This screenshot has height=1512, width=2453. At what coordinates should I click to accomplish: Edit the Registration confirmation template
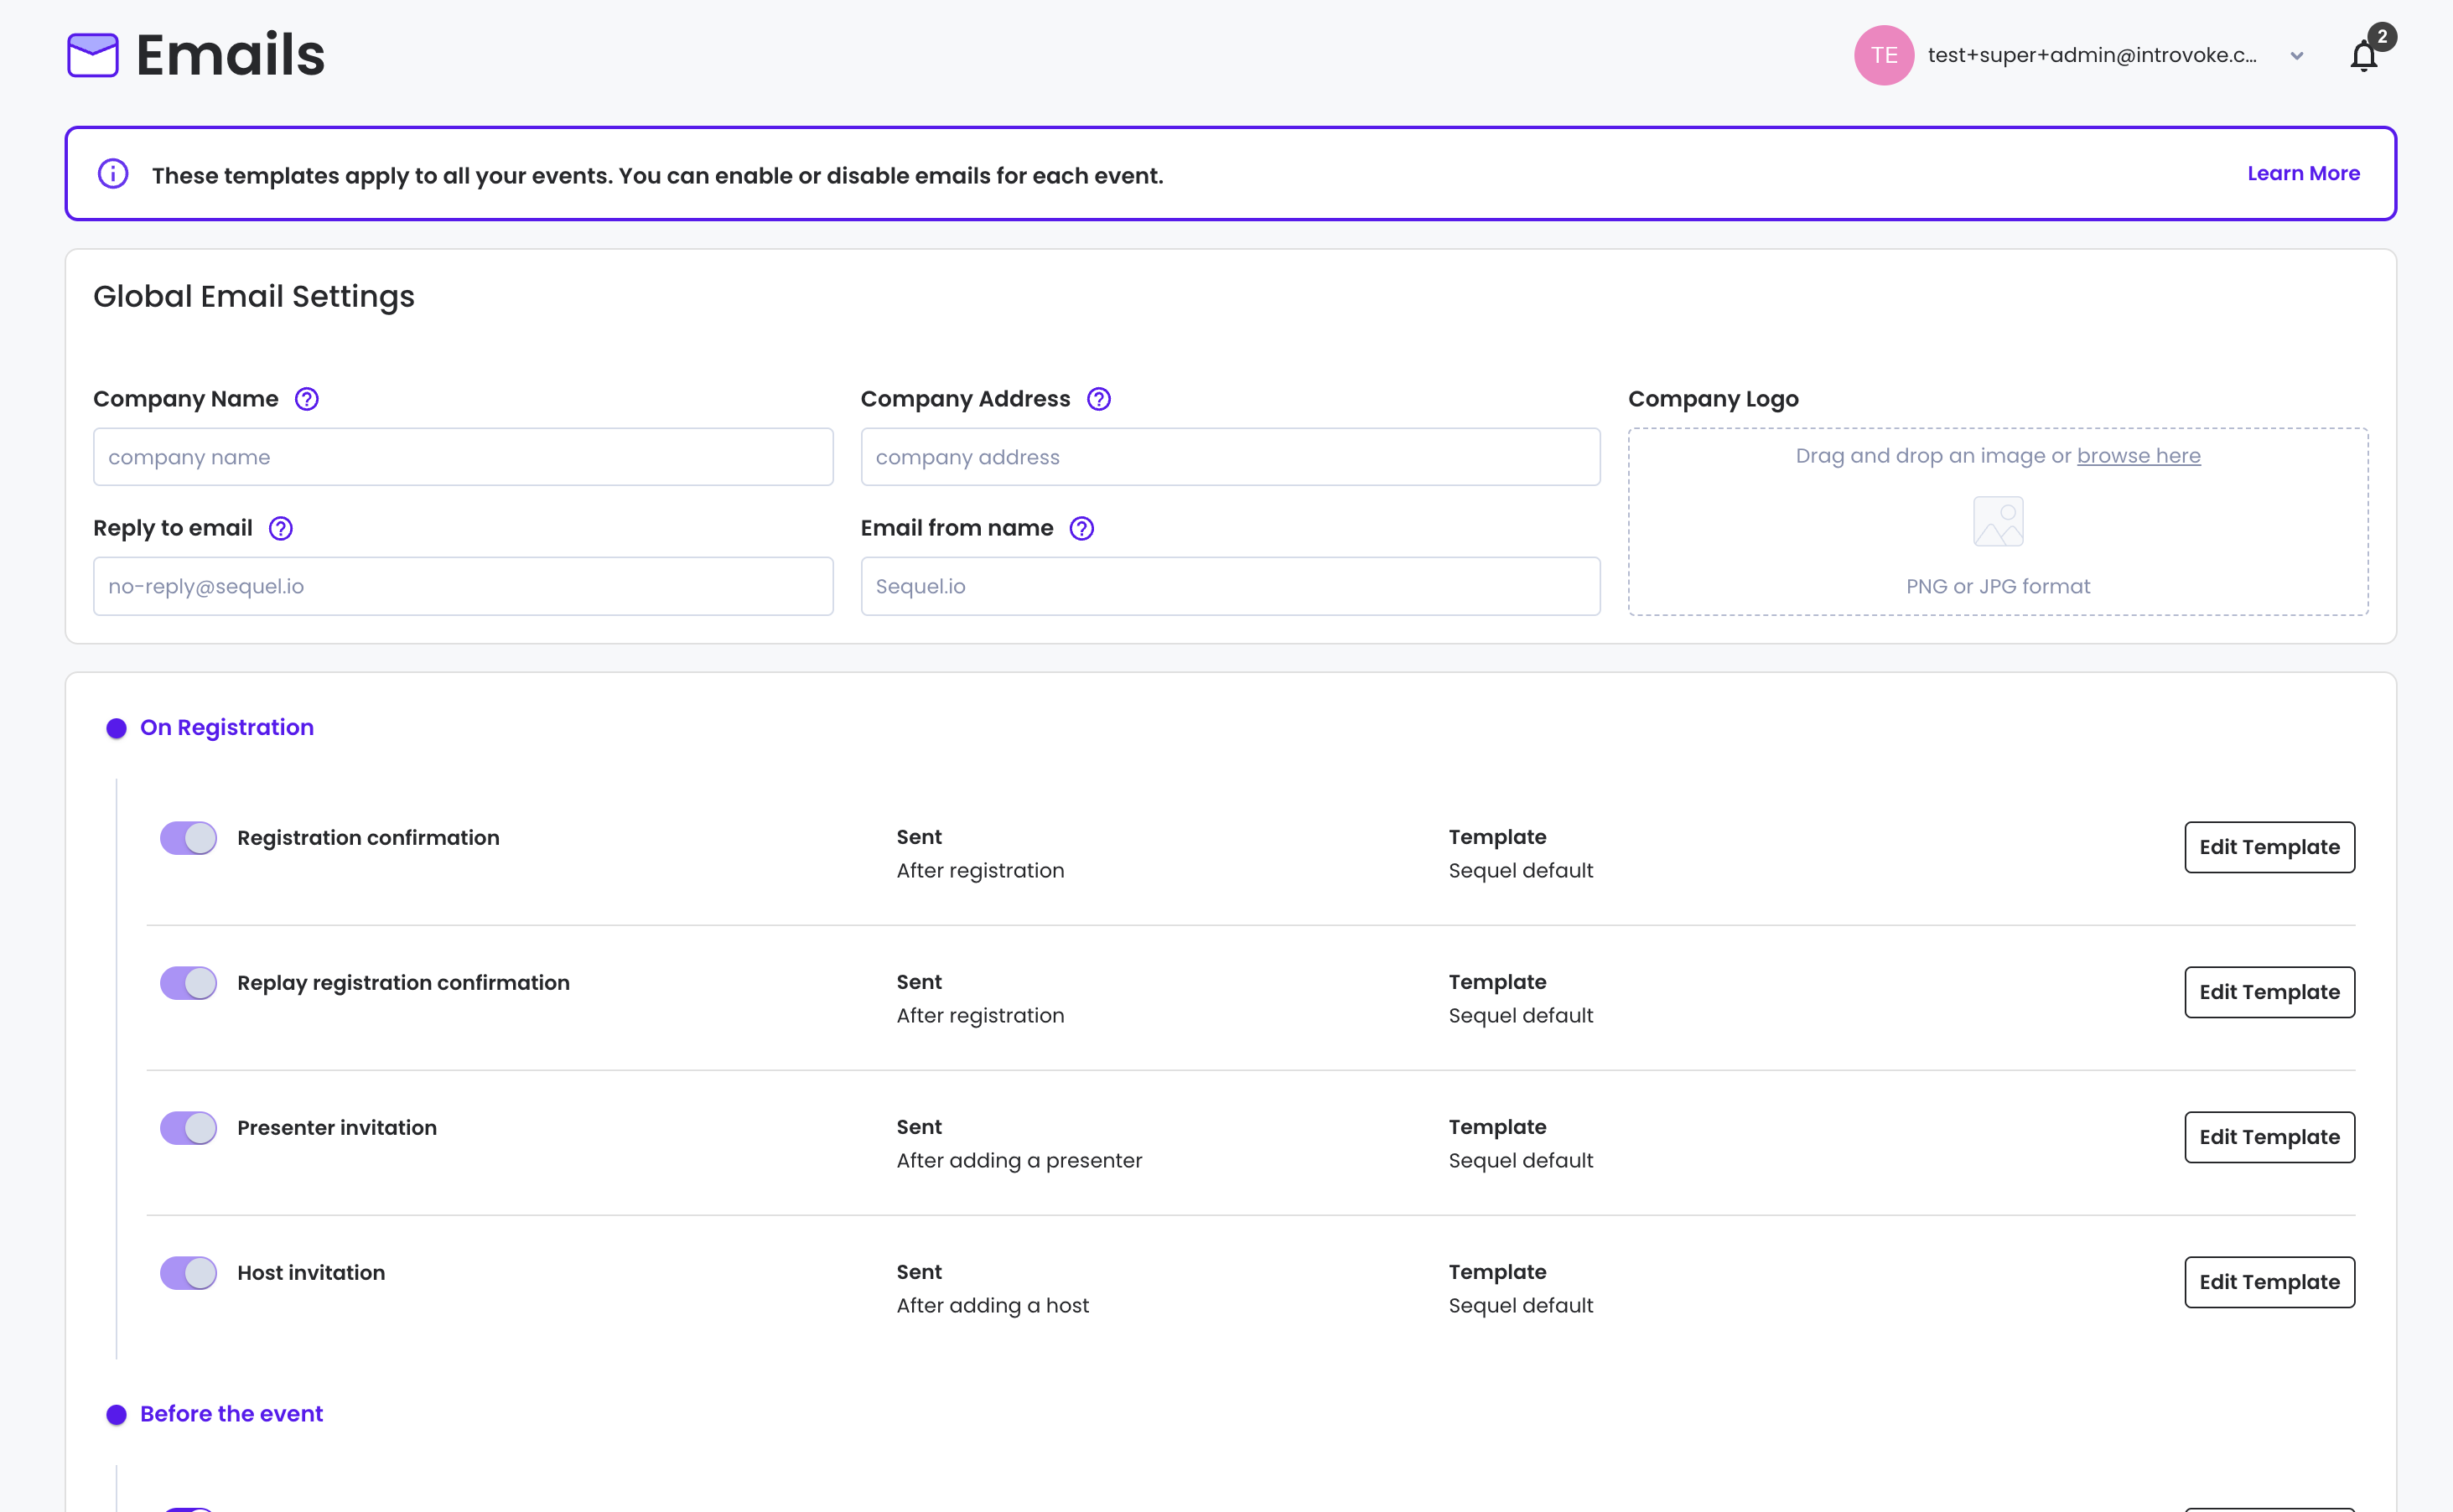coord(2269,847)
